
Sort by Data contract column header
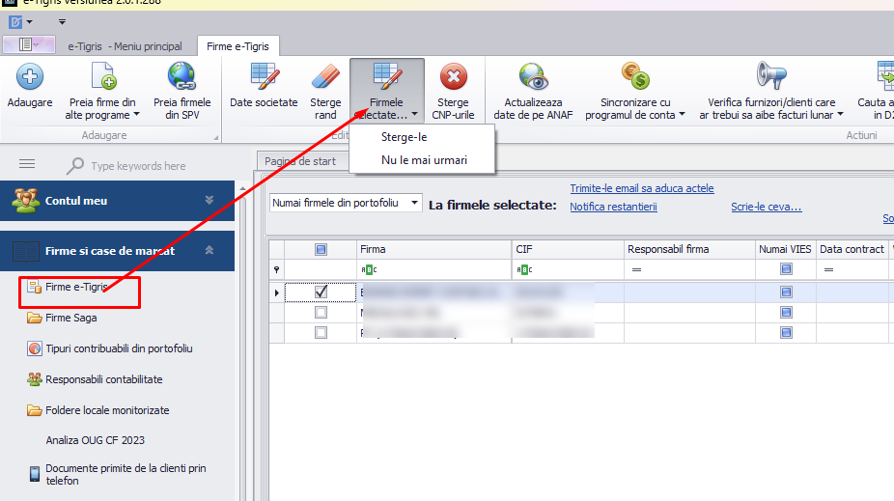852,249
